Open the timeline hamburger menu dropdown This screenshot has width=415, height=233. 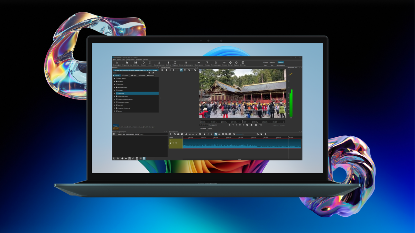(171, 134)
